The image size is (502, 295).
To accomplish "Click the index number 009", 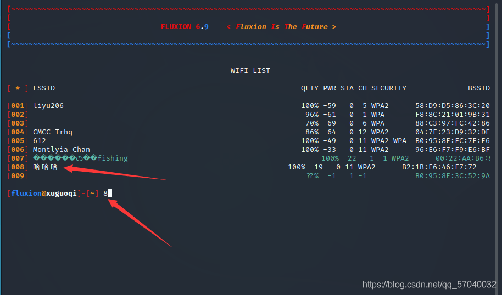I will coord(18,176).
